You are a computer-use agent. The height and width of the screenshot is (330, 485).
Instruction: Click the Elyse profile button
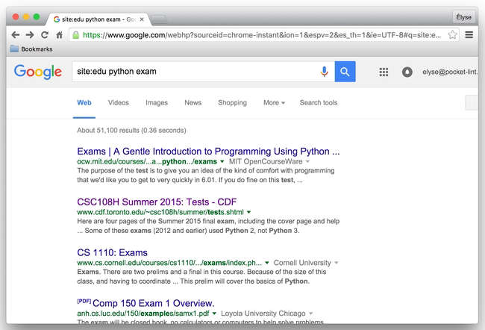pos(463,17)
